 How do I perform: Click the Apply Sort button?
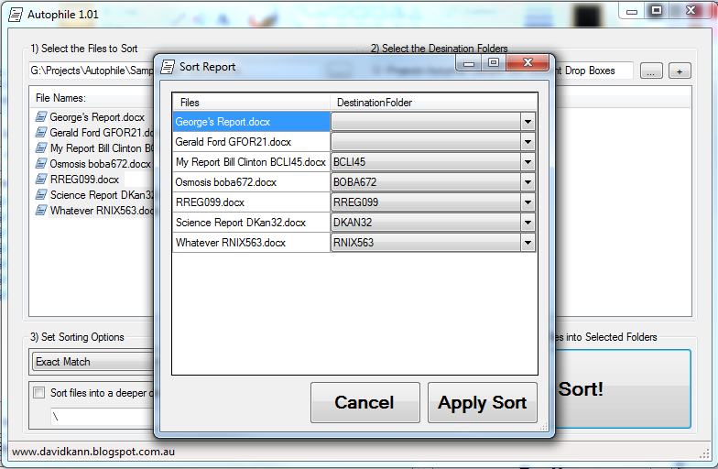tap(482, 403)
